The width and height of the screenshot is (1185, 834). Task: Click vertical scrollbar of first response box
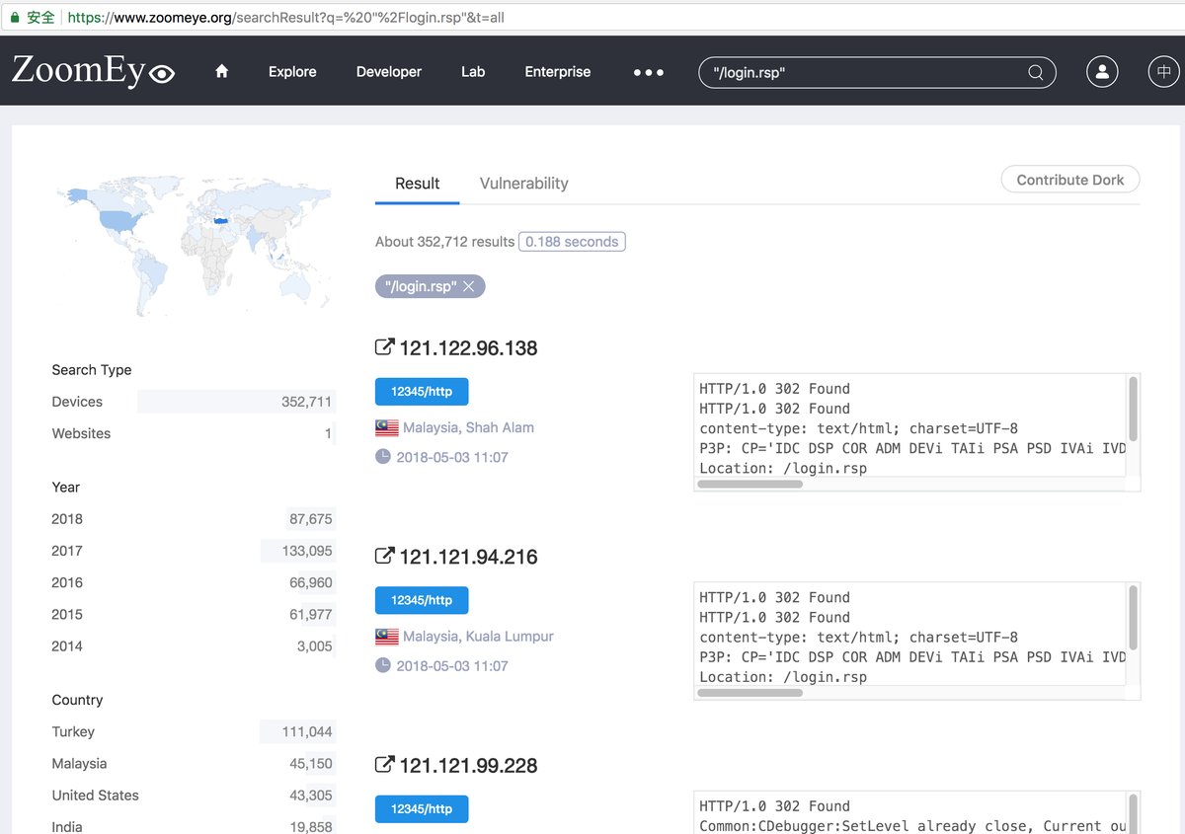click(1133, 409)
